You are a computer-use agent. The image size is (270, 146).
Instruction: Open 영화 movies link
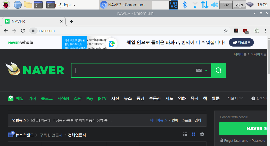[x=182, y=98]
